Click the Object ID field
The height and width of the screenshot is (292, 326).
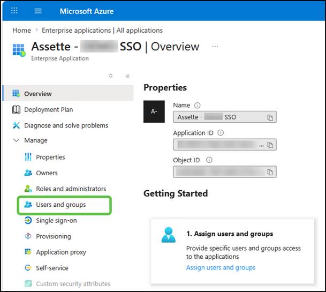click(224, 171)
